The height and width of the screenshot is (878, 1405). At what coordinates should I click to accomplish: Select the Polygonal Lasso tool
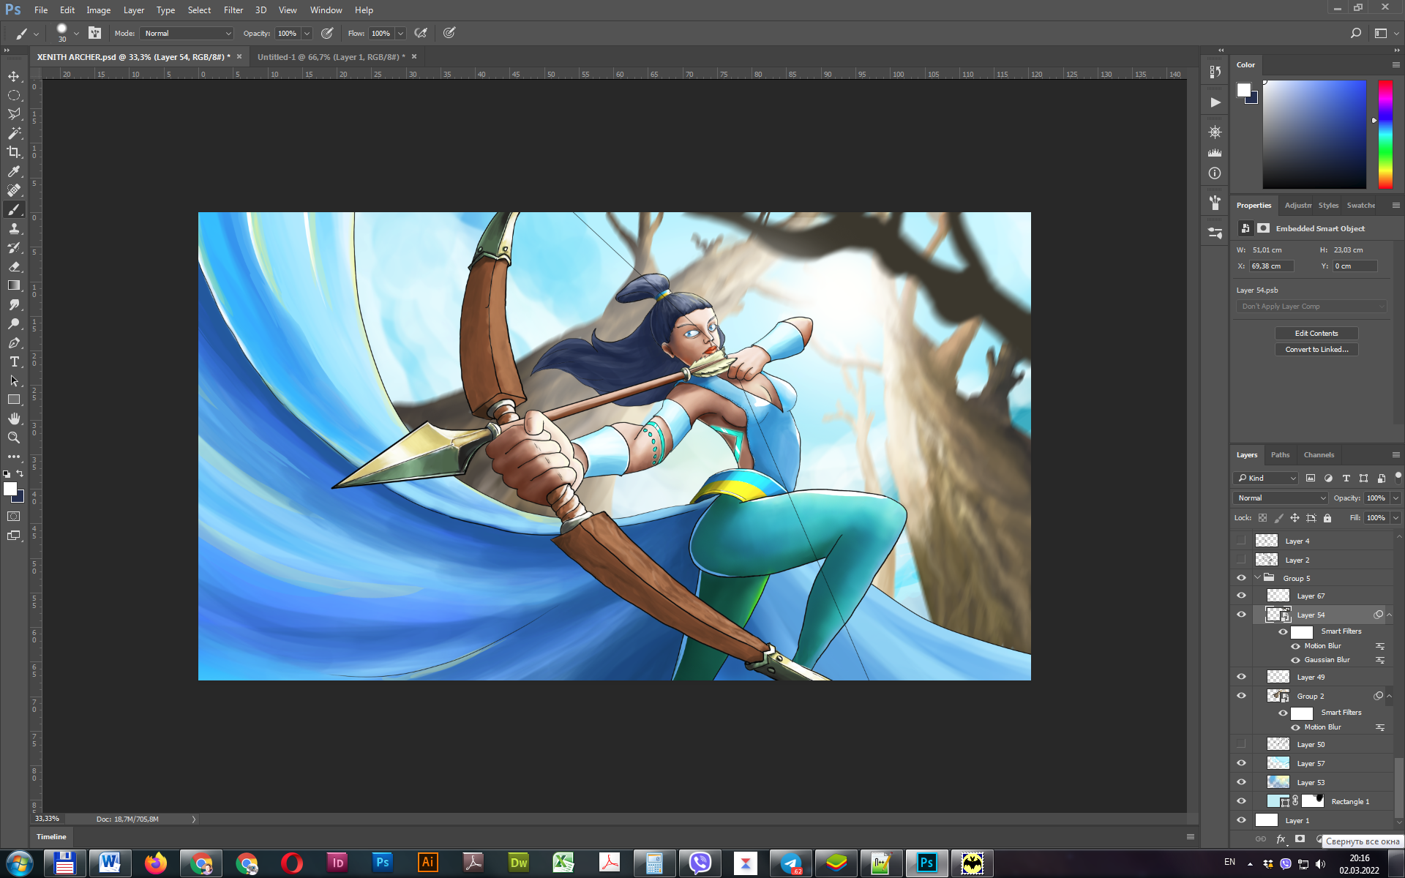14,114
